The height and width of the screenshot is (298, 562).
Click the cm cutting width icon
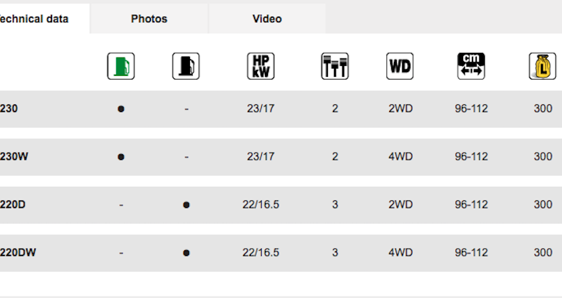tap(471, 66)
